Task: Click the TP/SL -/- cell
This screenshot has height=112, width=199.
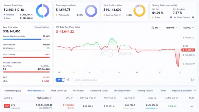Action: coord(192,106)
